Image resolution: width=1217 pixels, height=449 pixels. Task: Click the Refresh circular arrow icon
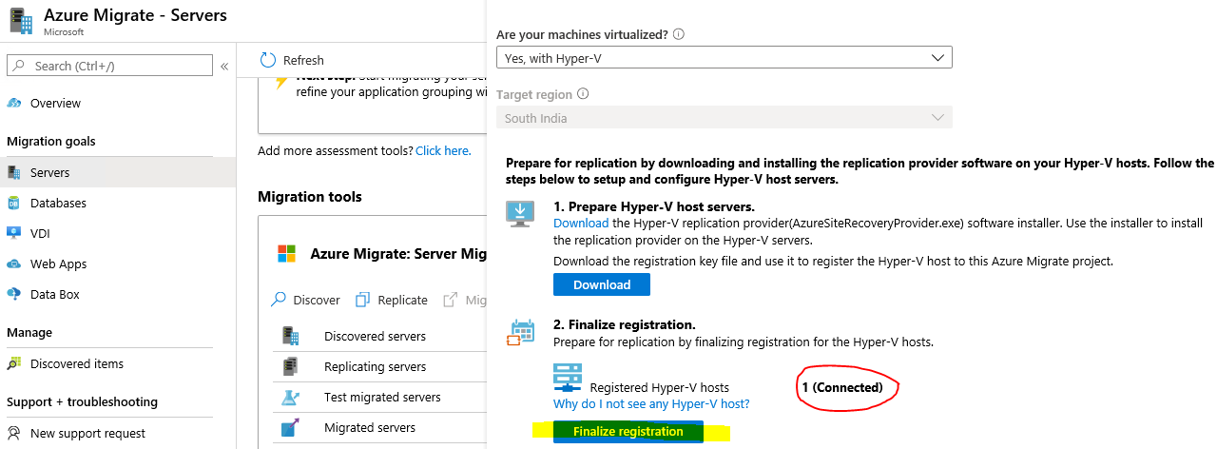(268, 60)
